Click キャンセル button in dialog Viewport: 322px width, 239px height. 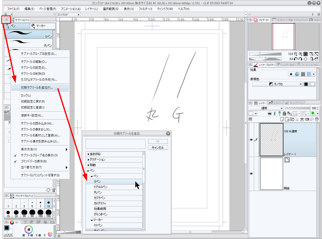[158, 148]
